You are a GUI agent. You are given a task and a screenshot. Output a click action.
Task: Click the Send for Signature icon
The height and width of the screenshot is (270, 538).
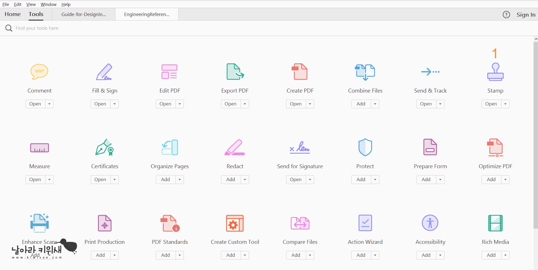coord(300,147)
